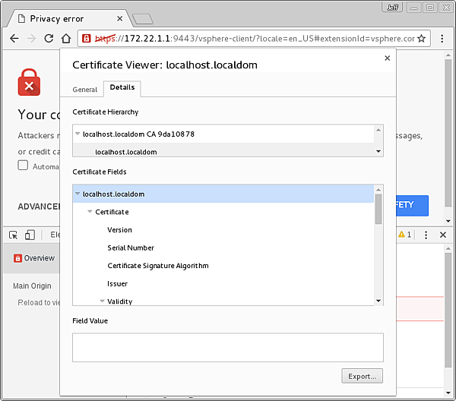The width and height of the screenshot is (456, 401).
Task: Select localhost.localdom in Certificate Fields
Action: pyautogui.click(x=223, y=194)
